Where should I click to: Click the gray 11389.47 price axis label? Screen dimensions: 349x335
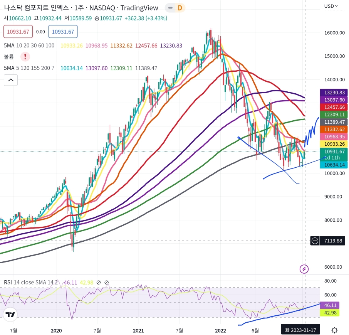[334, 122]
